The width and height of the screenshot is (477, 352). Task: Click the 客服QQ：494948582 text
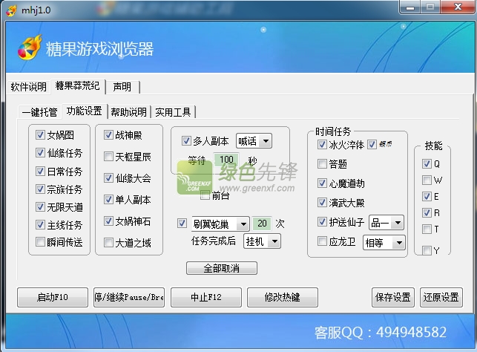(x=381, y=332)
